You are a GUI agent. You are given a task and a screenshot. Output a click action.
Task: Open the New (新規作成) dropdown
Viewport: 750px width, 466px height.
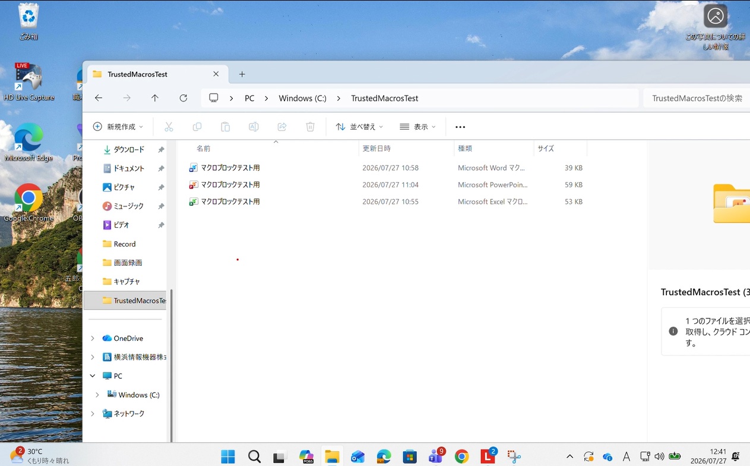click(x=118, y=127)
